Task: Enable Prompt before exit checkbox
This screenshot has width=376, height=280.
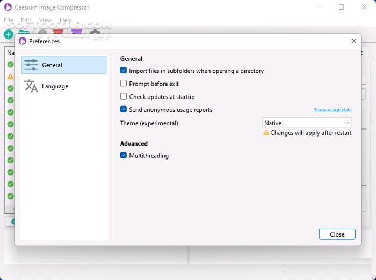Action: 124,84
